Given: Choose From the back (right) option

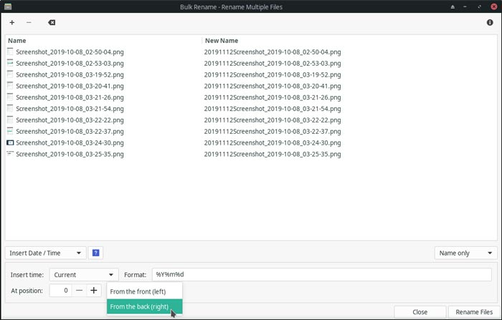Looking at the screenshot, I should click(144, 306).
